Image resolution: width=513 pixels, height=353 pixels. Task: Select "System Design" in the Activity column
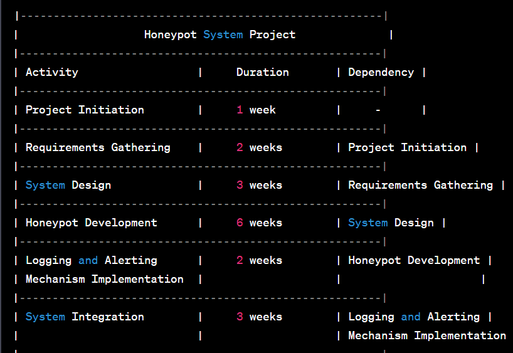coord(68,185)
